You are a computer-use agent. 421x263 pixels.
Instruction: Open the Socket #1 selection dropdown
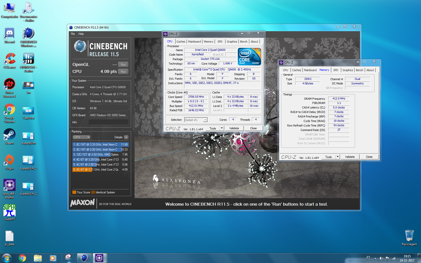(196, 120)
